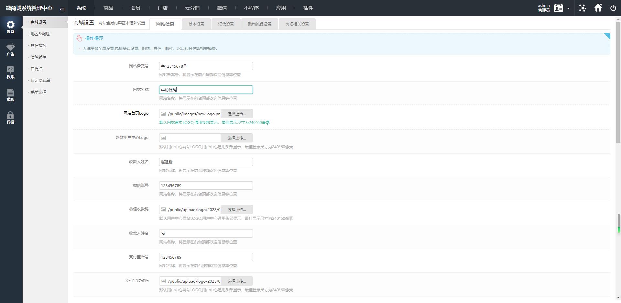
Task: Open the 插件 top menu
Action: coord(308,8)
